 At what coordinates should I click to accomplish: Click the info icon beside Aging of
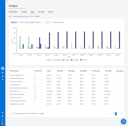click(11, 22)
